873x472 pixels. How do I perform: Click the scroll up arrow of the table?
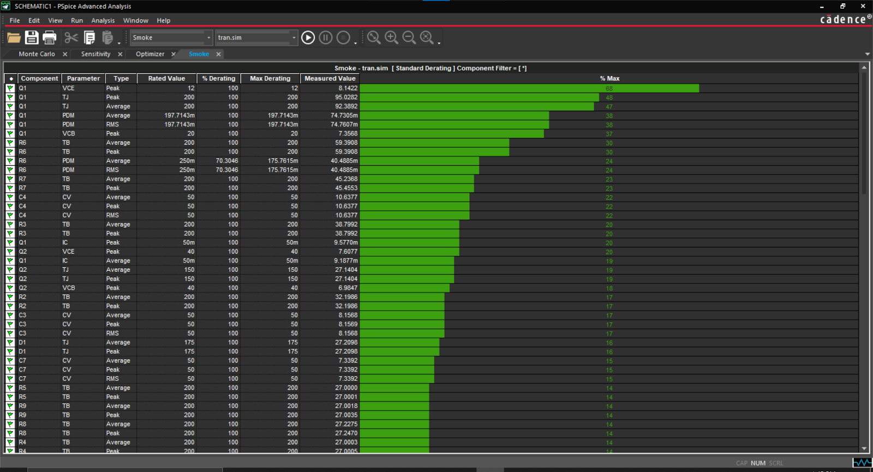[864, 67]
